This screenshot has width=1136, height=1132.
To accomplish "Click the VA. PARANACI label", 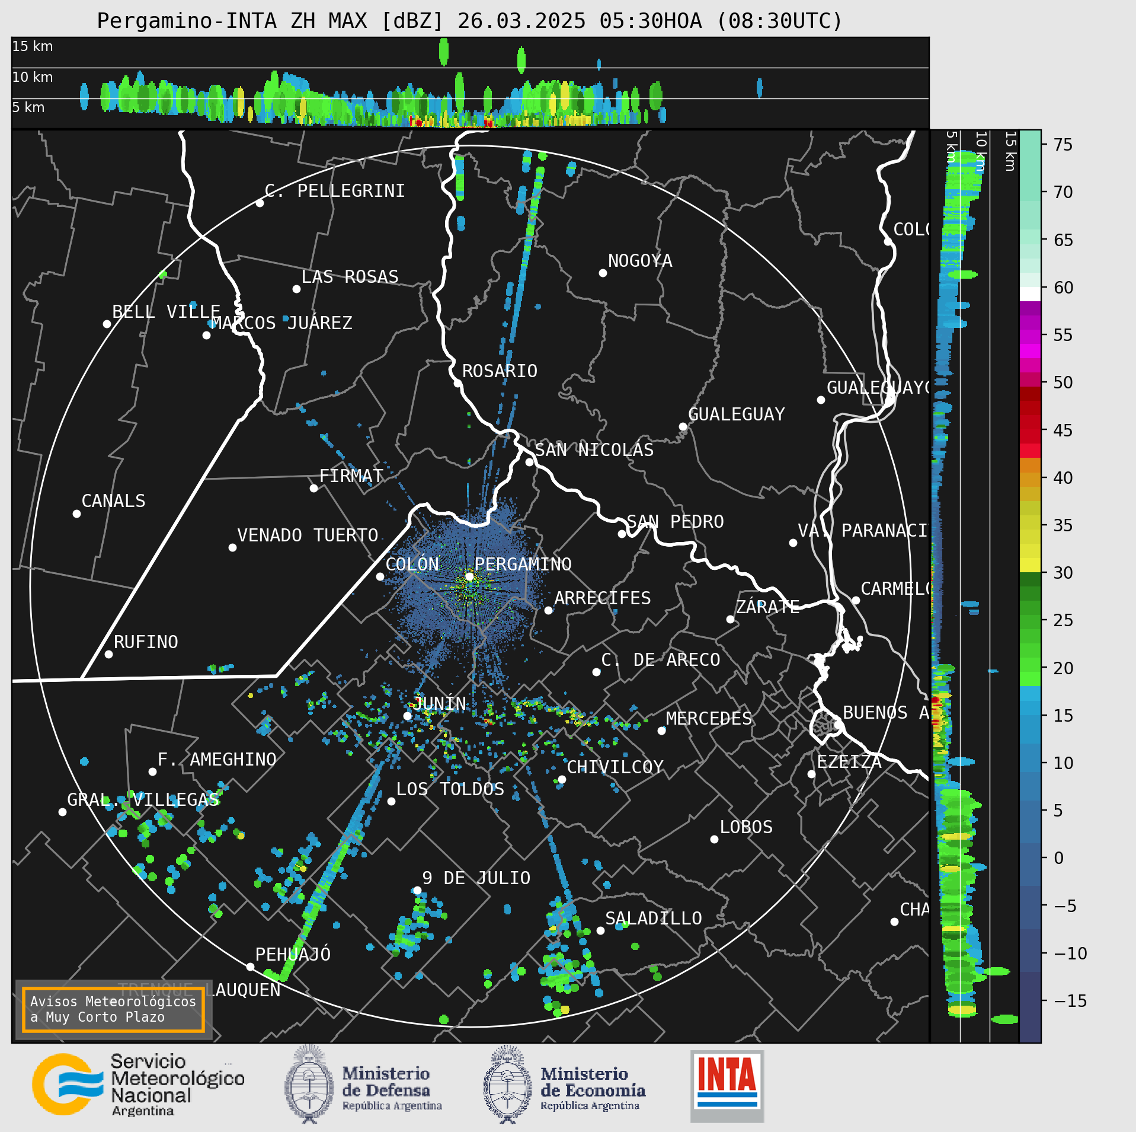I will 863,530.
